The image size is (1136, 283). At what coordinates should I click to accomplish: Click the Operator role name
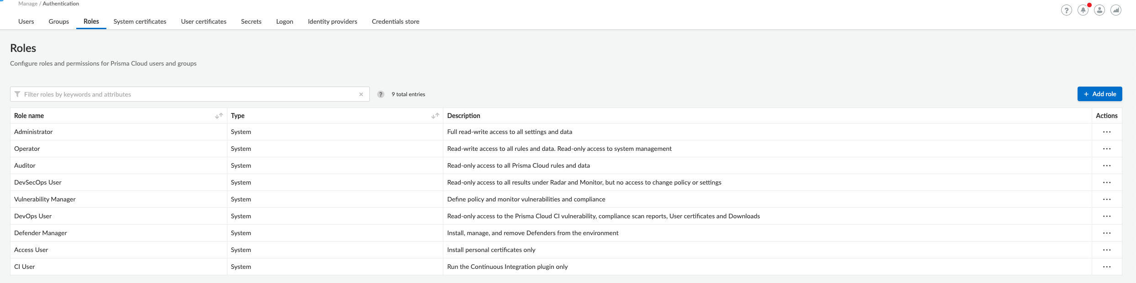coord(27,149)
